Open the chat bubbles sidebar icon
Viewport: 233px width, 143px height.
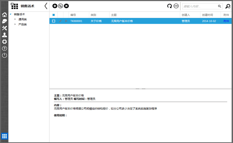[5, 21]
